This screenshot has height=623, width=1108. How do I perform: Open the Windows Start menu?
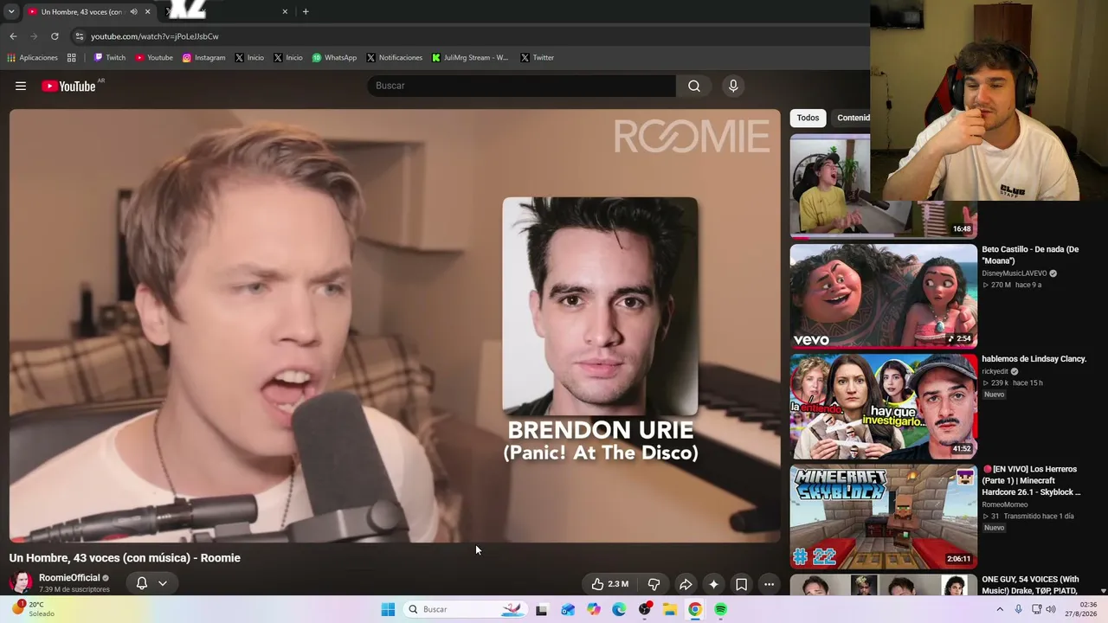[x=388, y=609]
